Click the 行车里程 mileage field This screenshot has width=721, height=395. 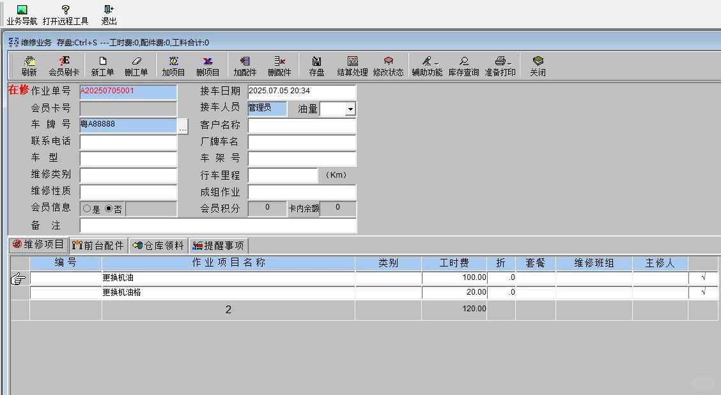(x=283, y=175)
